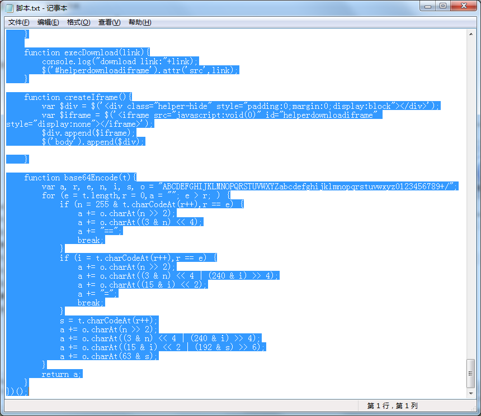
Task: Open the 帮助(H) menu
Action: 140,22
